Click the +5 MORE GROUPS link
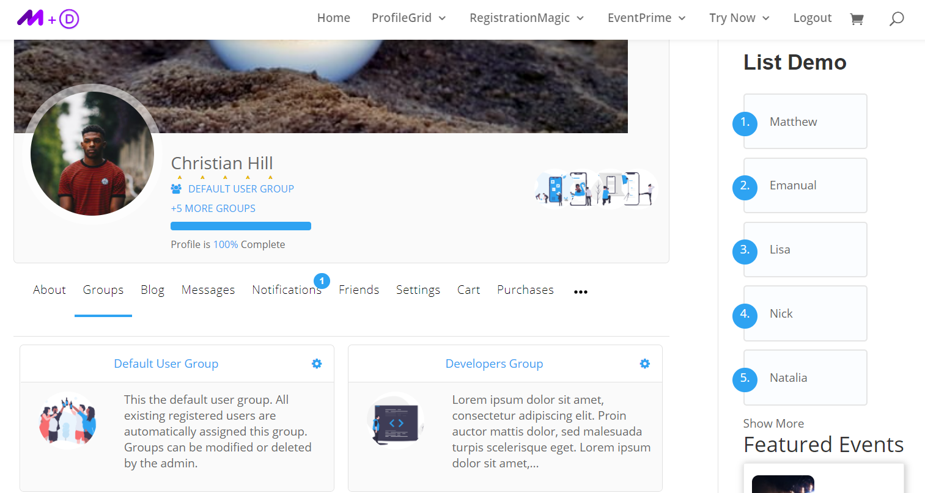 pos(213,208)
